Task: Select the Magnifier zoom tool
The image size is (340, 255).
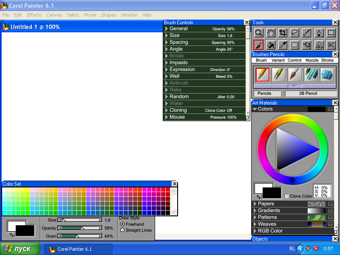Action: coord(258,33)
